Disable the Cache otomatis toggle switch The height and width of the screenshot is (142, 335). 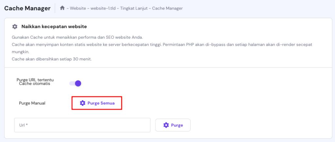coord(75,83)
